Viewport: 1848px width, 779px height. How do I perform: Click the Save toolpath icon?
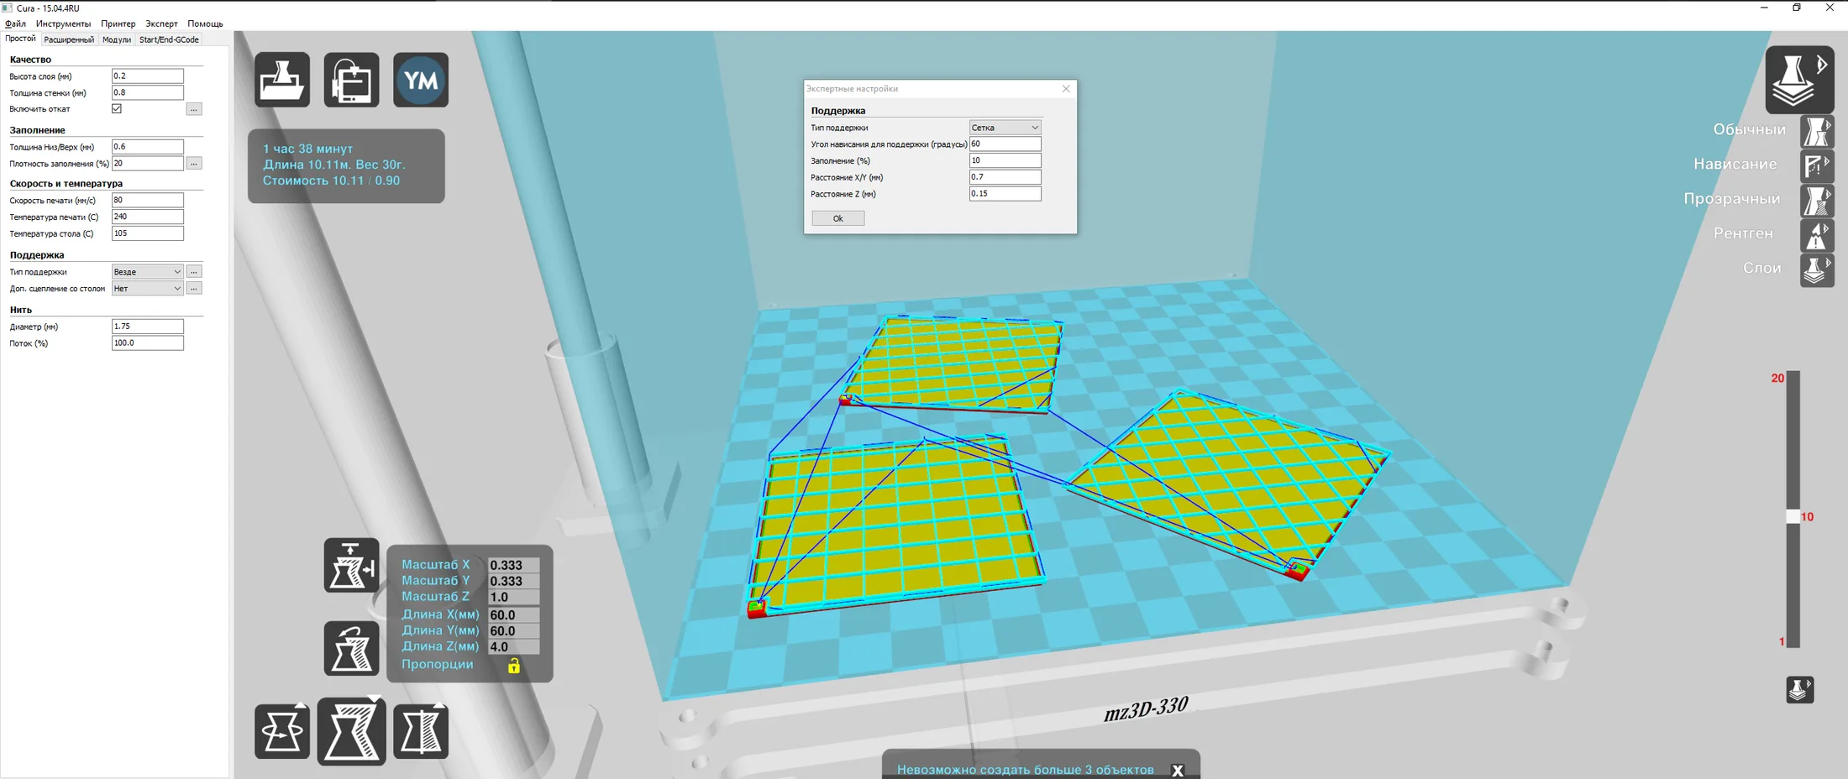click(x=351, y=80)
